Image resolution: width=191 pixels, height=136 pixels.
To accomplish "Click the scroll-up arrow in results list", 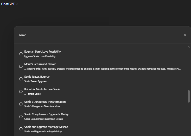I will [189, 47].
